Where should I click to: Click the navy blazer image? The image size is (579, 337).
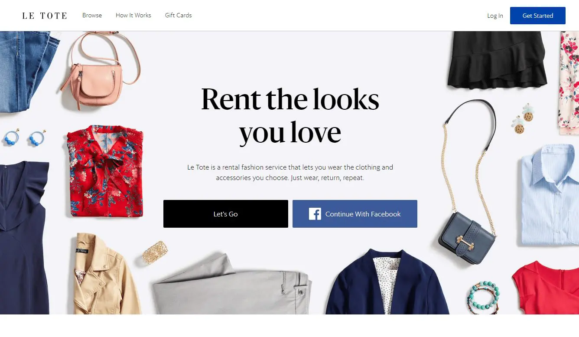(387, 282)
